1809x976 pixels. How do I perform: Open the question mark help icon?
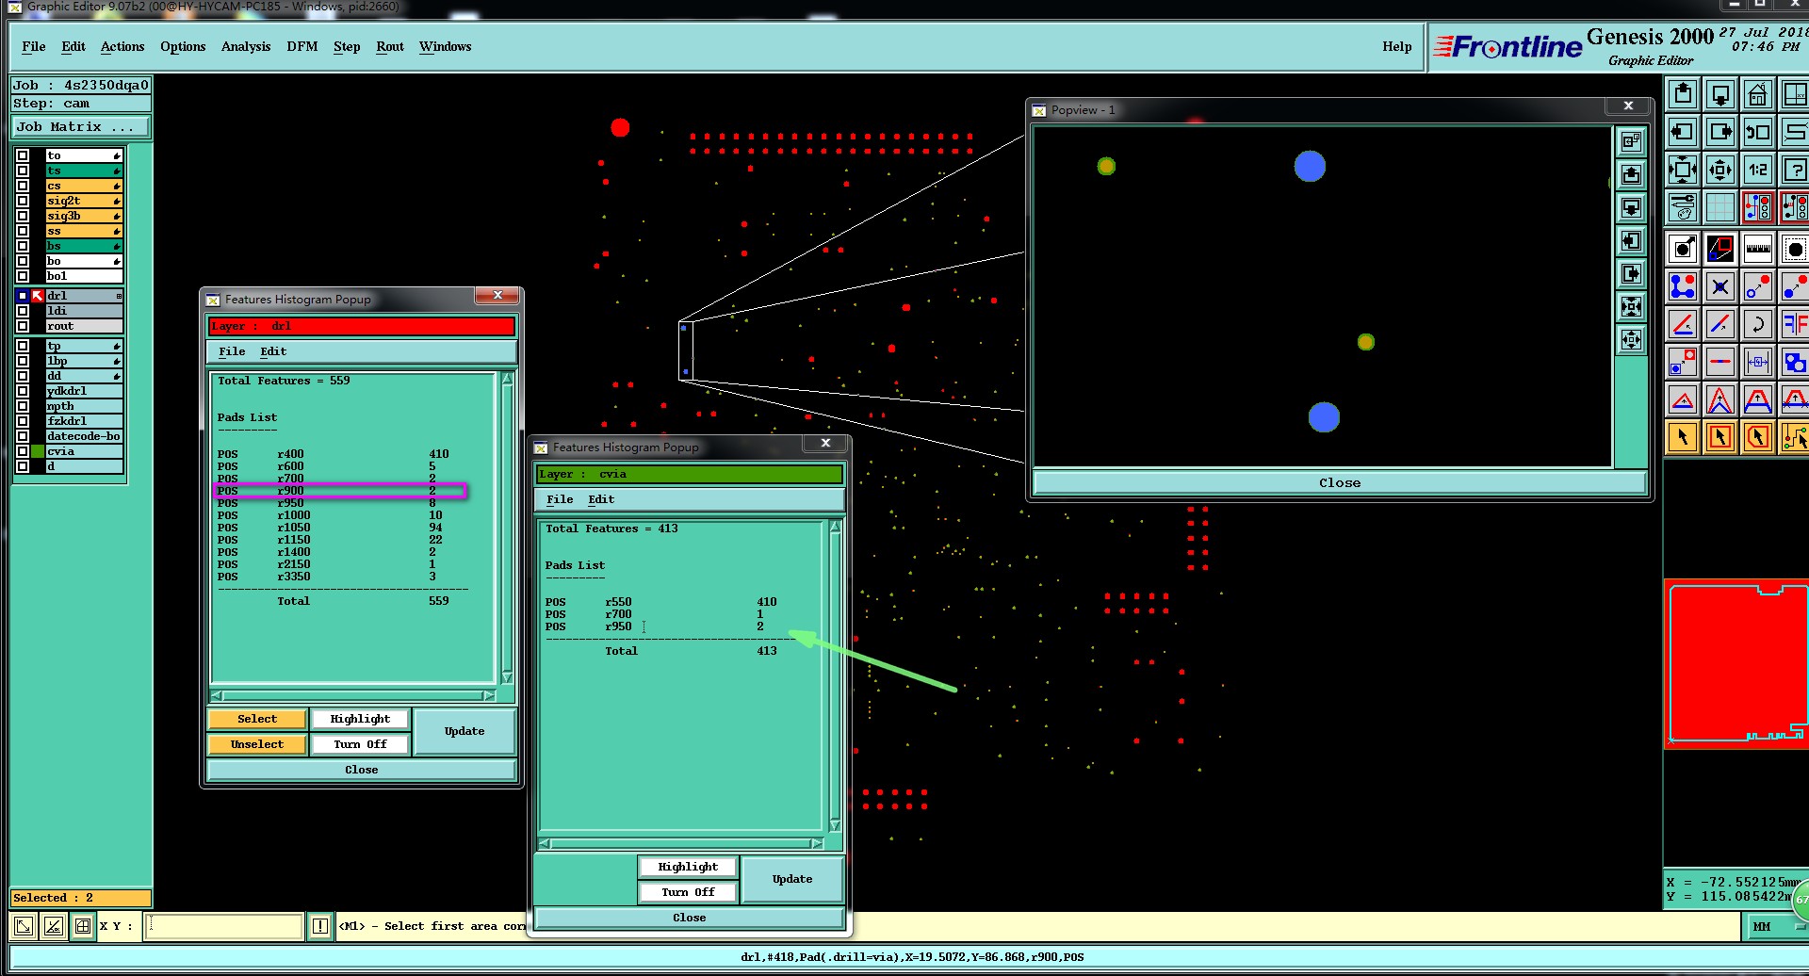[x=1794, y=170]
